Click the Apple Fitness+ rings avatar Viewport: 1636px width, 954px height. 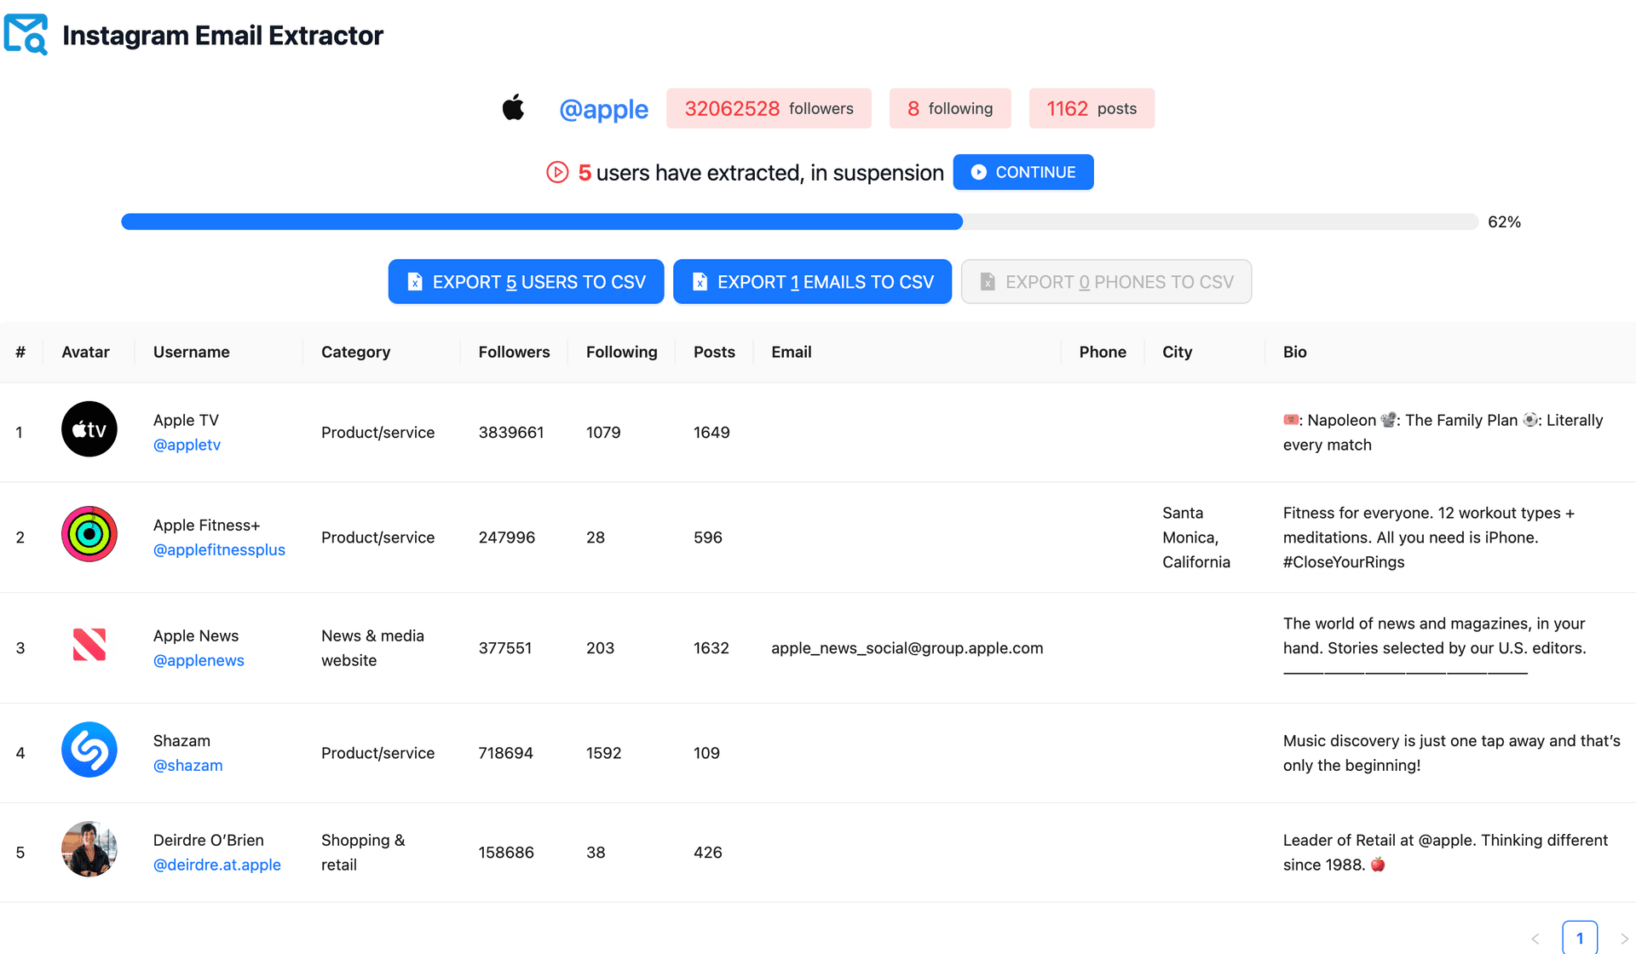coord(89,534)
